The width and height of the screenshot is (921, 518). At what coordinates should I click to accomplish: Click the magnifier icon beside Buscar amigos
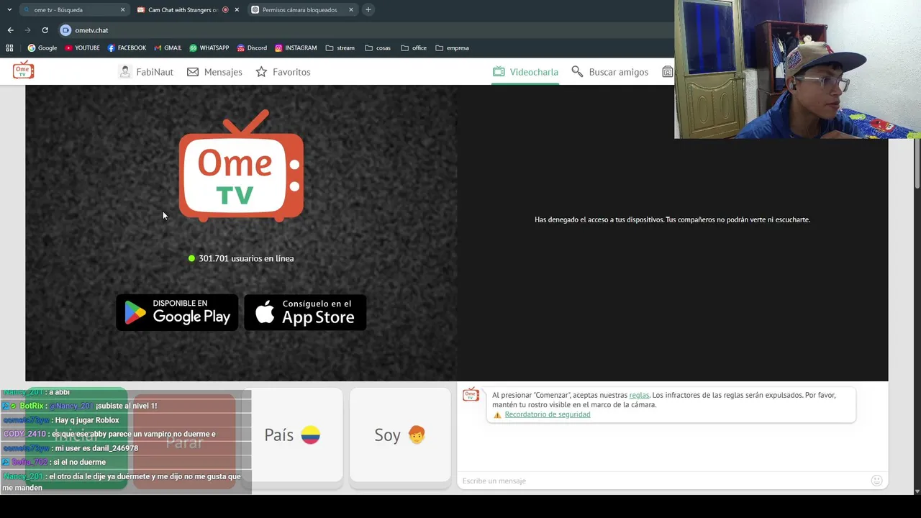pyautogui.click(x=577, y=71)
